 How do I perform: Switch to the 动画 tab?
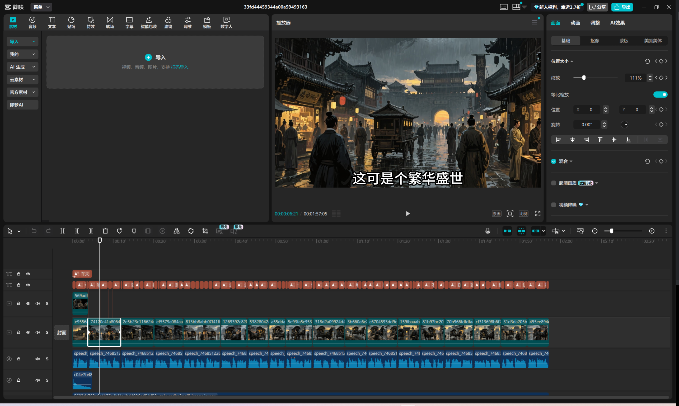575,23
